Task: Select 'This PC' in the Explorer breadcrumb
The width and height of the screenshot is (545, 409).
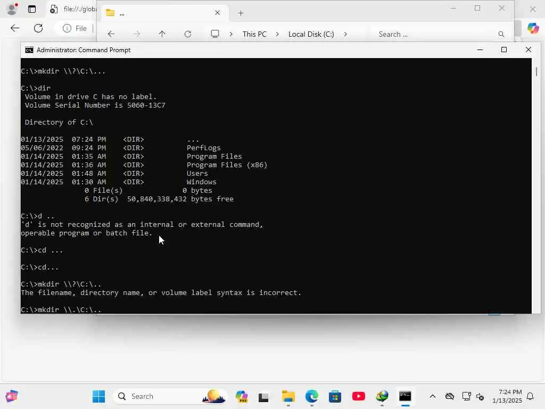Action: pyautogui.click(x=254, y=34)
